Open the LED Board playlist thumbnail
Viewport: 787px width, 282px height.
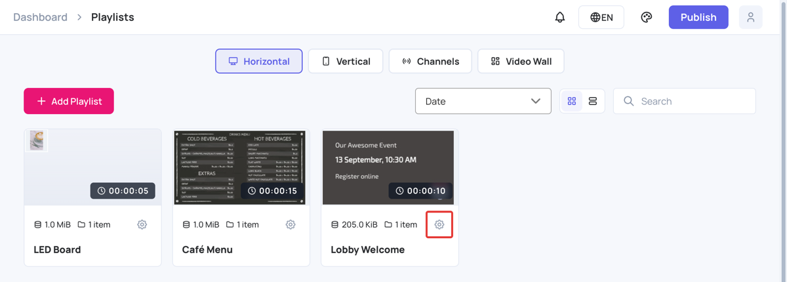pyautogui.click(x=92, y=167)
